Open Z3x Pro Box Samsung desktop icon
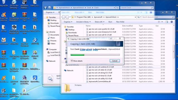Screen dimensions: 178x100 point(14,4)
